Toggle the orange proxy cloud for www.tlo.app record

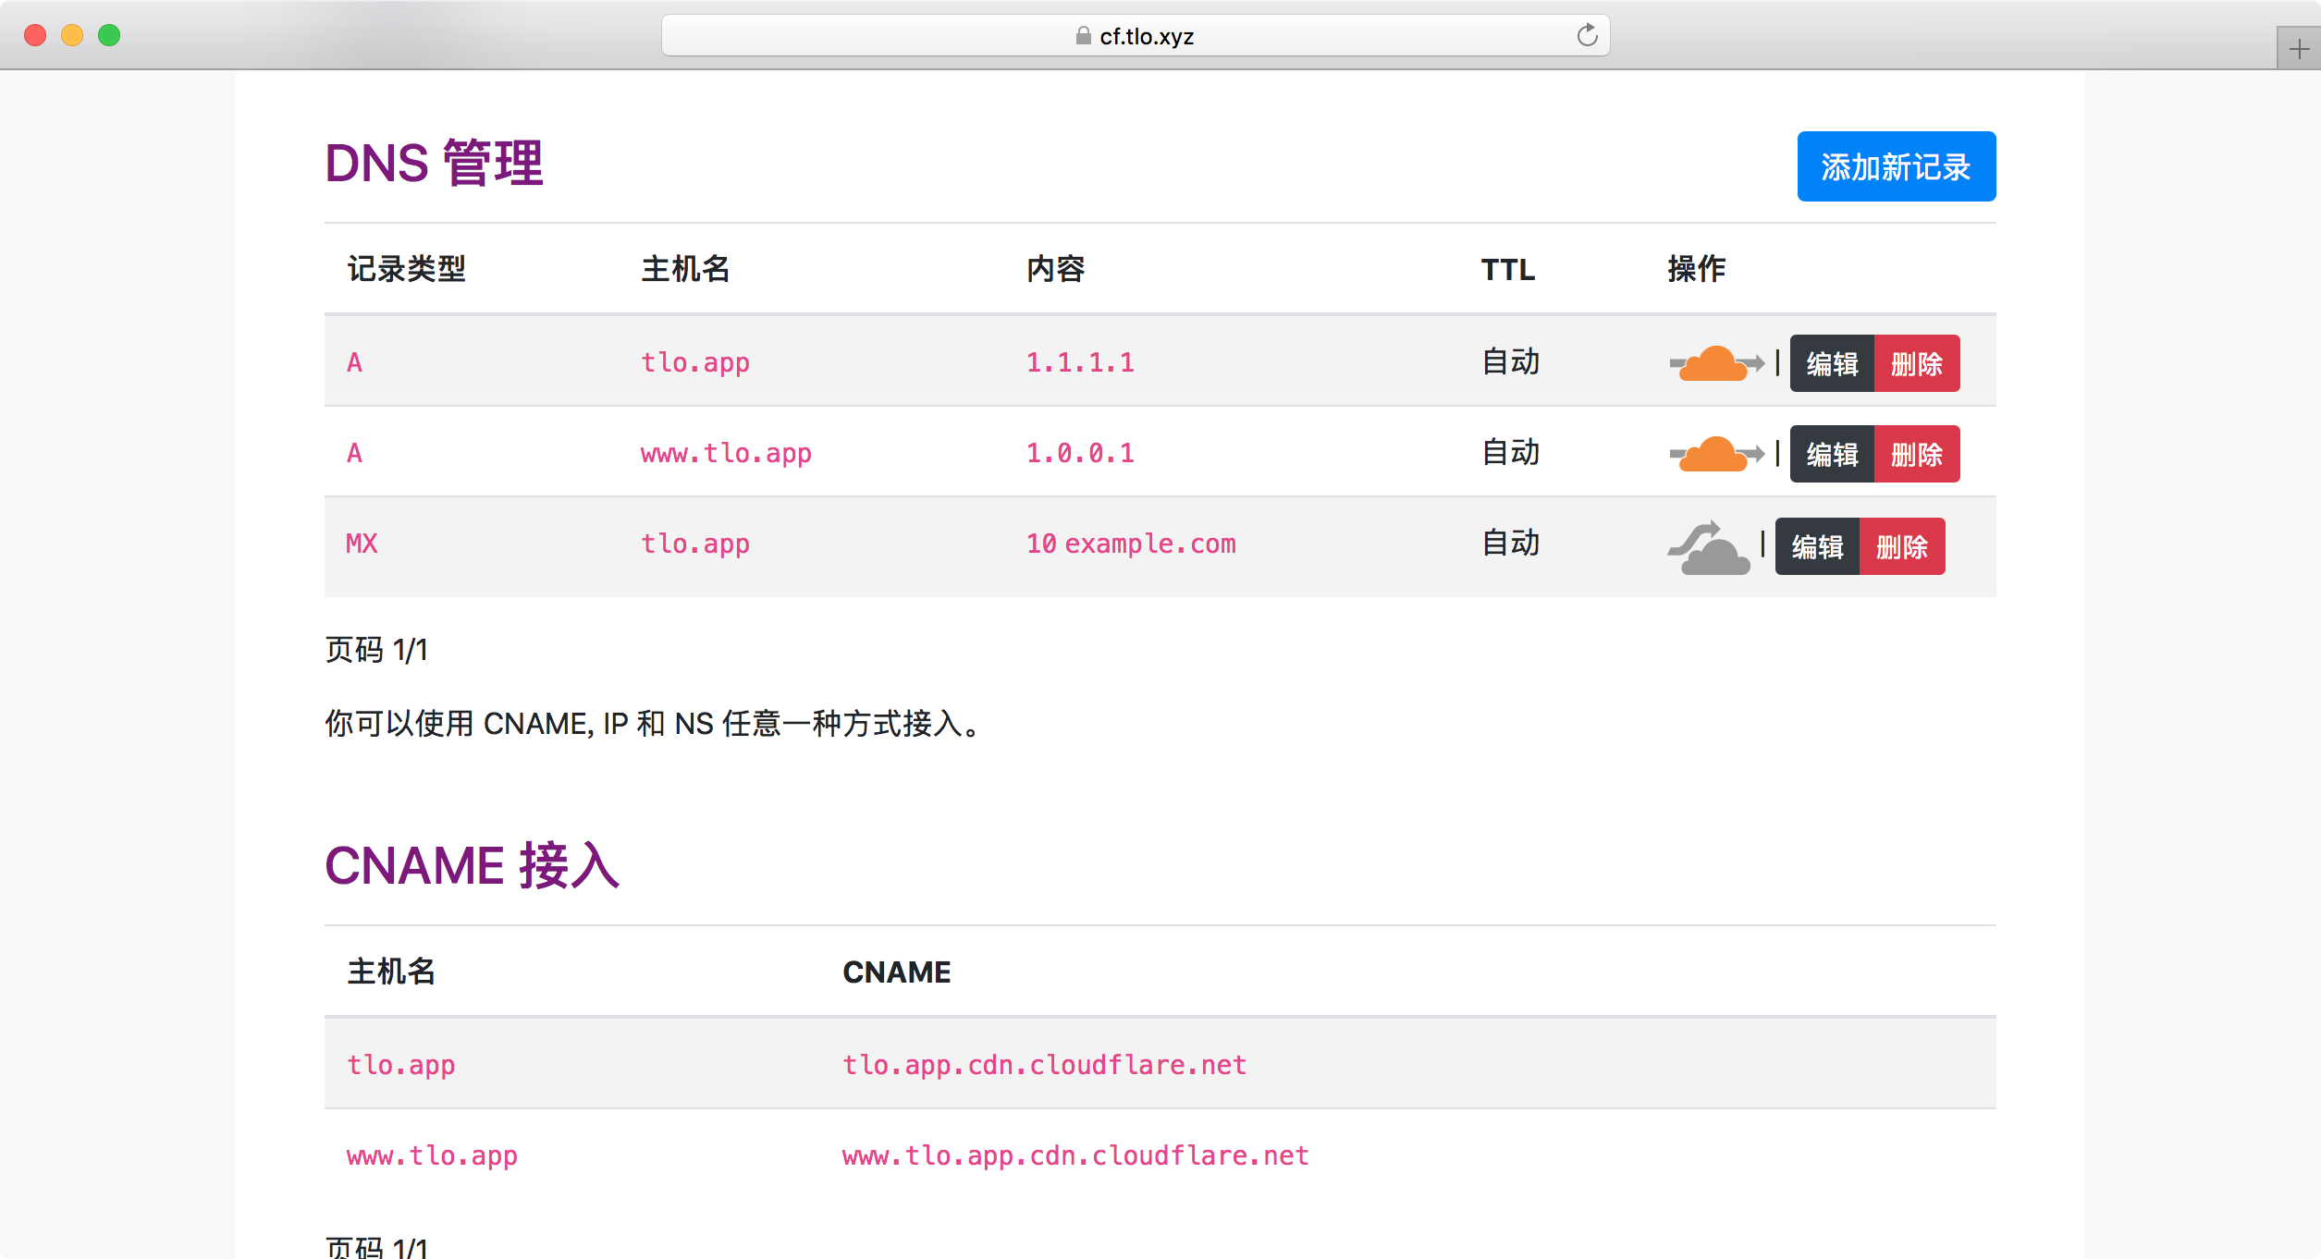coord(1716,454)
